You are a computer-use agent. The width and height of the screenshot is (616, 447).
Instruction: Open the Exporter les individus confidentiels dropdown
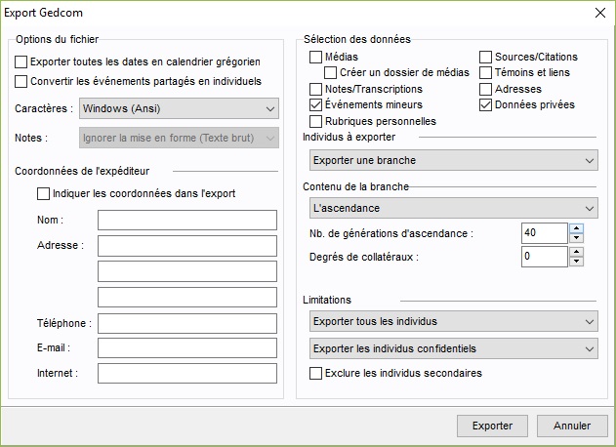pyautogui.click(x=454, y=348)
